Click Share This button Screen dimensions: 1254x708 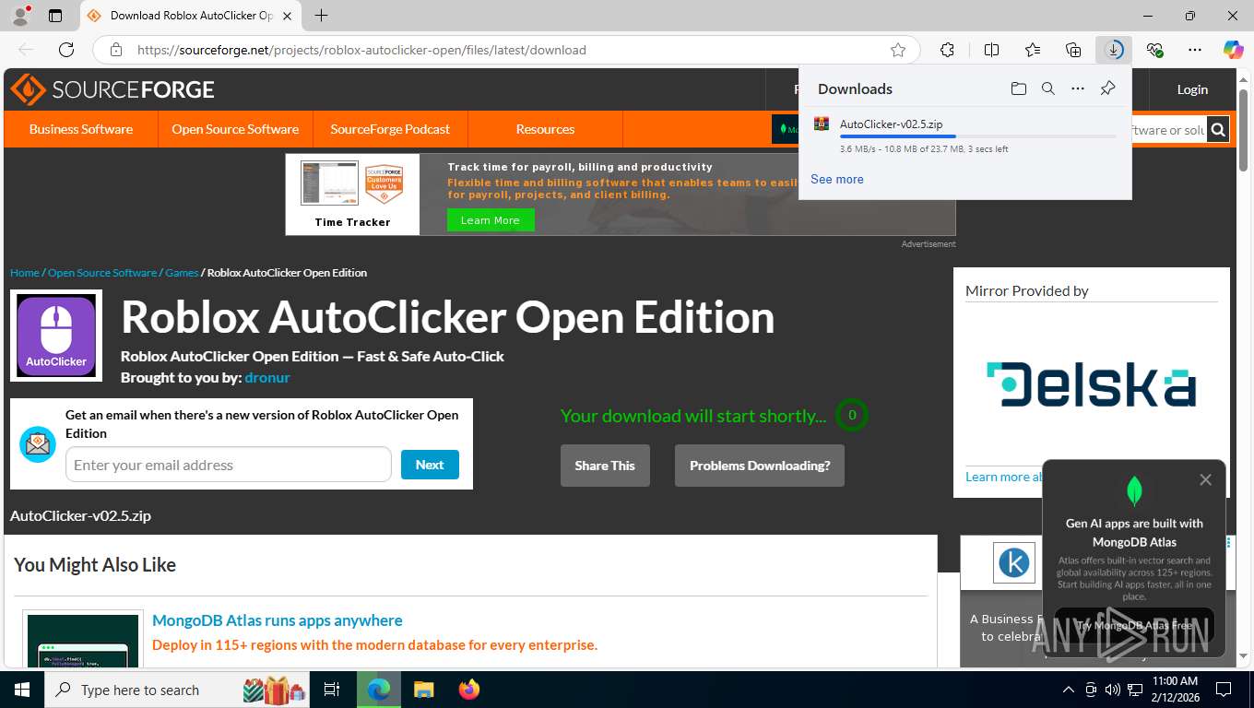(605, 466)
